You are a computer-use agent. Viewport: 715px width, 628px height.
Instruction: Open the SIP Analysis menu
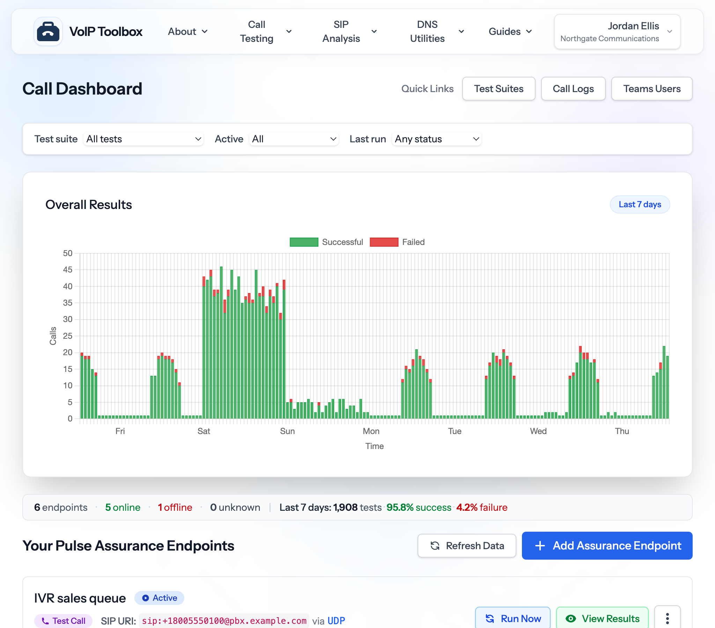[349, 31]
